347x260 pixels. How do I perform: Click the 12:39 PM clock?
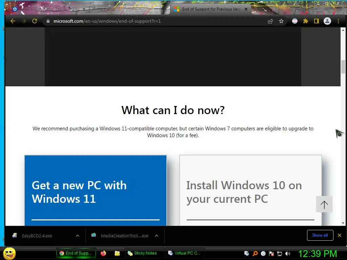(x=318, y=254)
